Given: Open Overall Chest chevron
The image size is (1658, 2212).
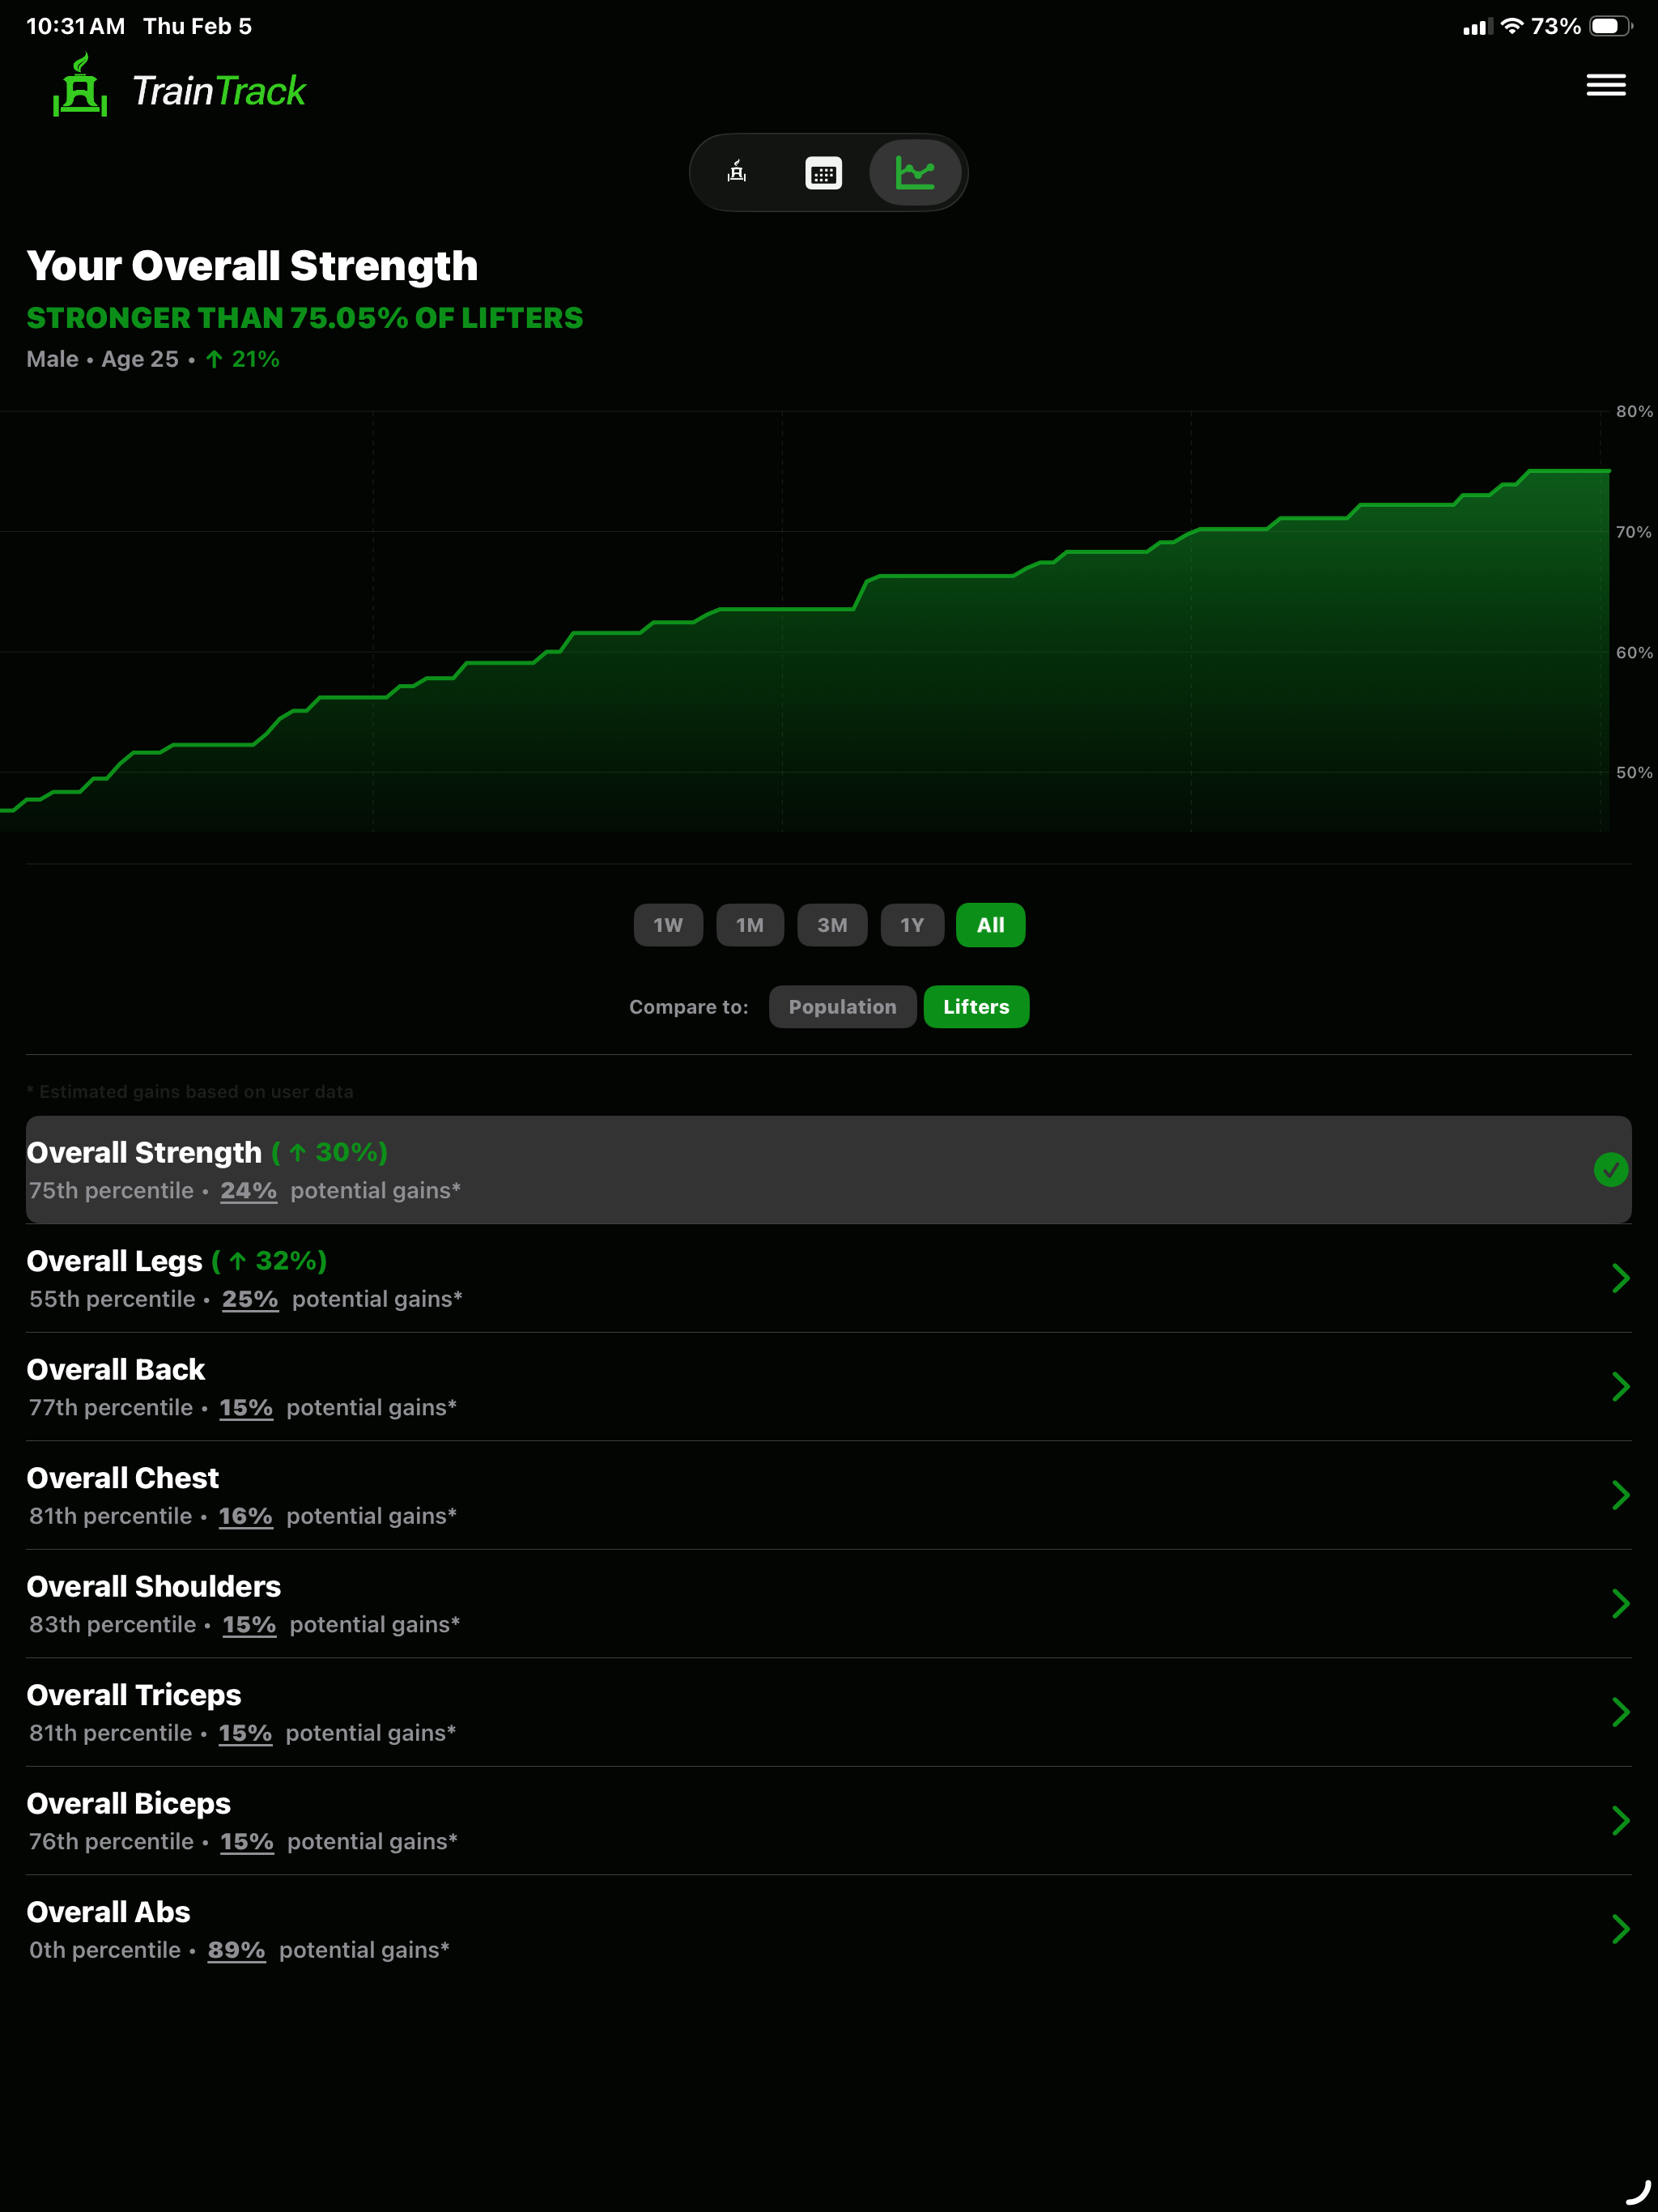Looking at the screenshot, I should click(1621, 1495).
